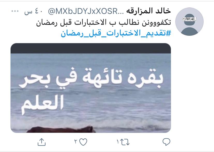Retweet this post using the arrows icon
This screenshot has height=152, width=214.
(125, 142)
